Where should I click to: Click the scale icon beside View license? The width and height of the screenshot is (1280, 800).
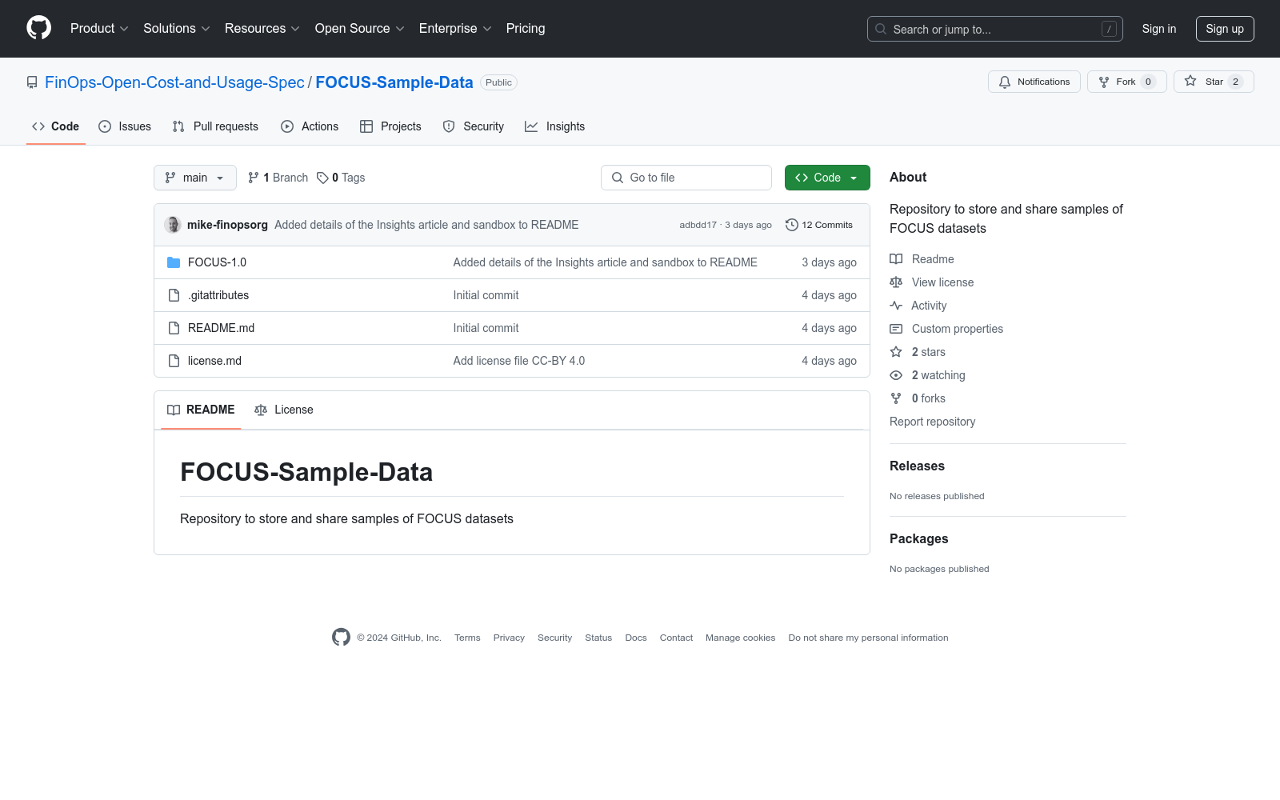pos(896,282)
